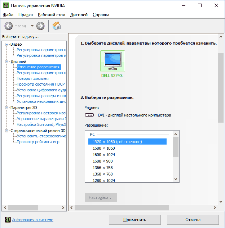Open Настройка Surround, PhysX task
The width and height of the screenshot is (225, 228).
pos(41,124)
